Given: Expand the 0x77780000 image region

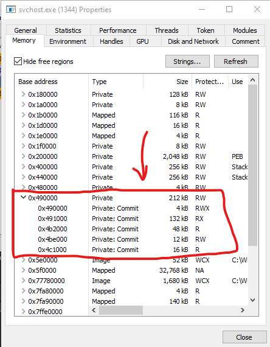Looking at the screenshot, I should [23, 281].
